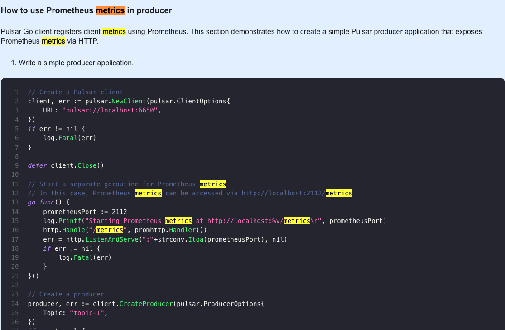
Task: Click "Itoa" on line 17
Action: [196, 239]
